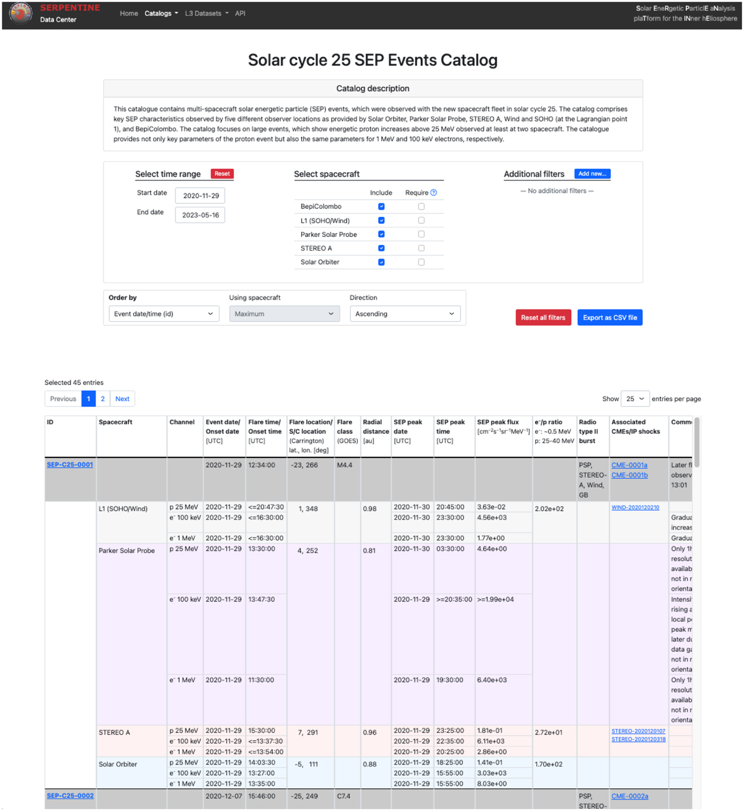Viewport: 744px width, 811px height.
Task: Open the L3 Datasets menu
Action: [x=206, y=14]
